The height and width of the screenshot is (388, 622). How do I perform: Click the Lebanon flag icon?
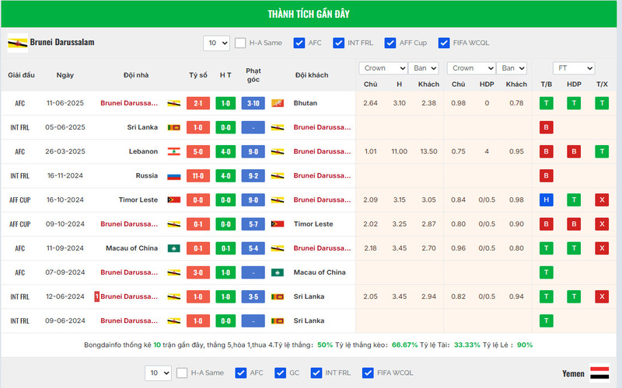tap(174, 151)
